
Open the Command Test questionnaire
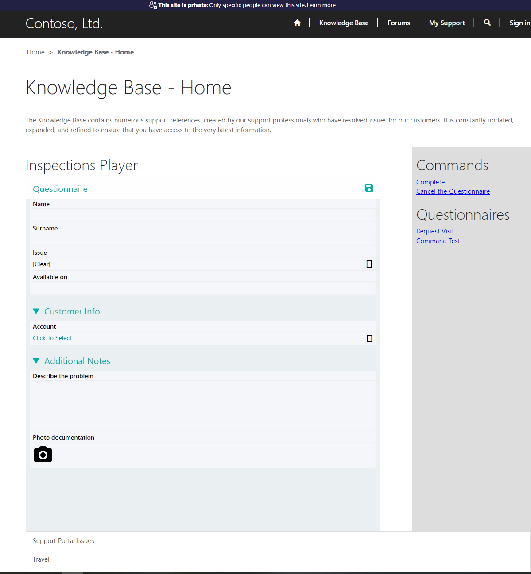438,241
